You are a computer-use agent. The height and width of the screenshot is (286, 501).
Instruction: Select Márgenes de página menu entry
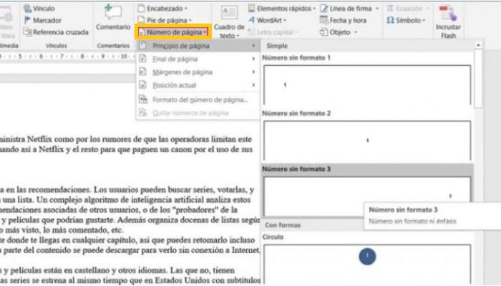(x=198, y=71)
